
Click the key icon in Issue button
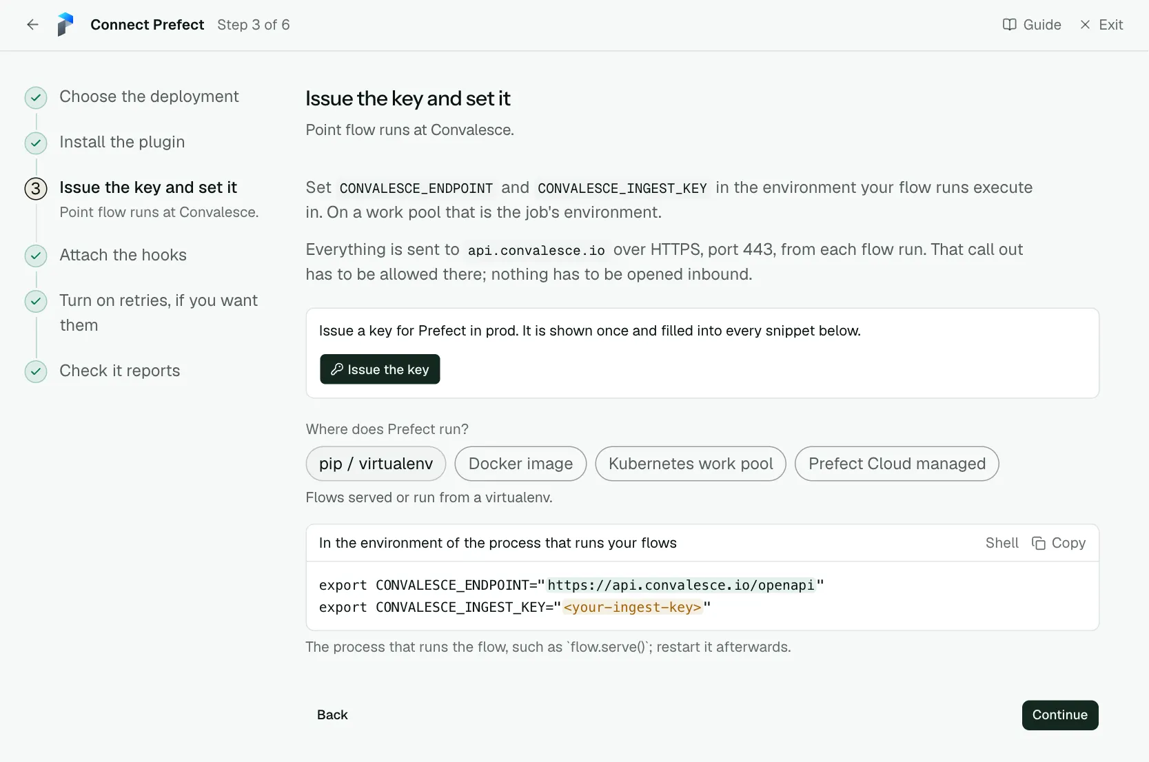(x=337, y=369)
